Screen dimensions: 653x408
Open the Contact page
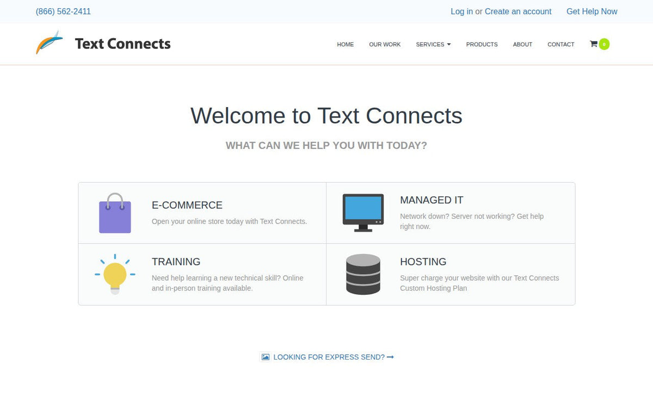(x=560, y=45)
